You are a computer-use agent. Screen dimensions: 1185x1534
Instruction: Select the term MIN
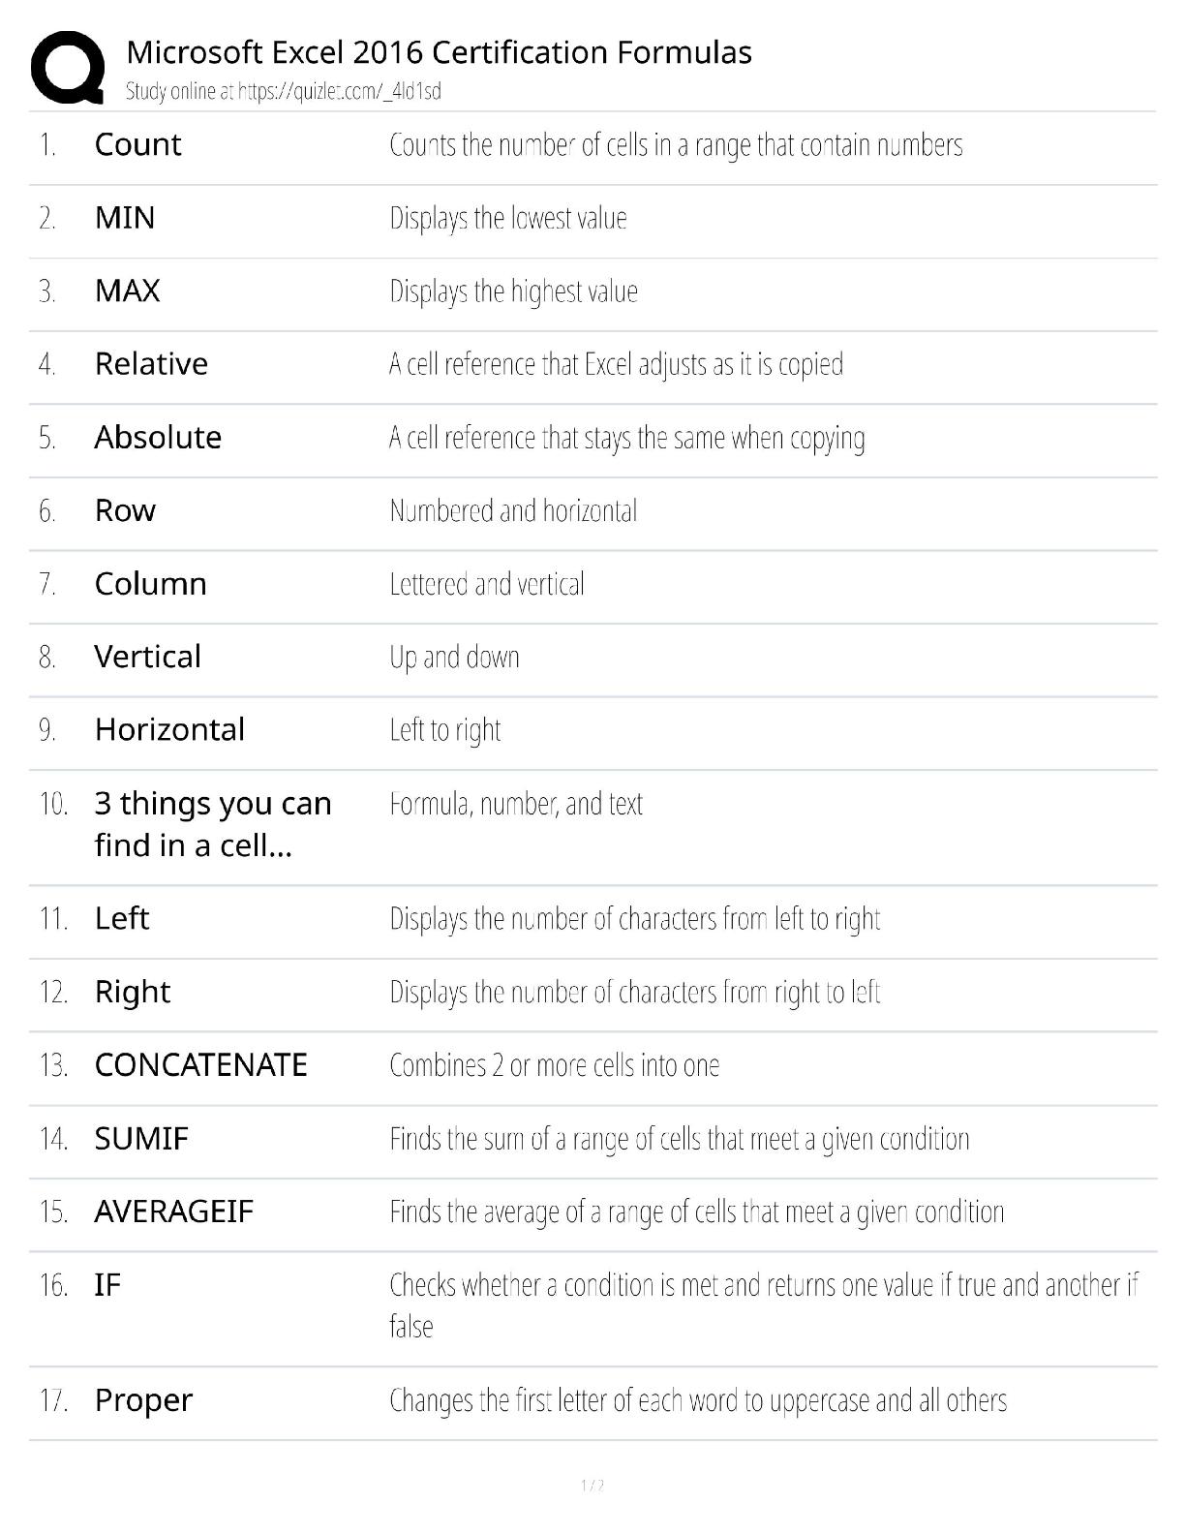[125, 218]
